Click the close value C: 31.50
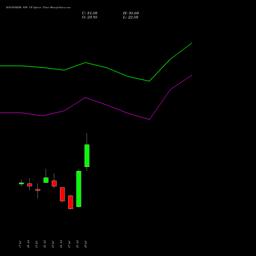The image size is (256, 256). pos(90,13)
